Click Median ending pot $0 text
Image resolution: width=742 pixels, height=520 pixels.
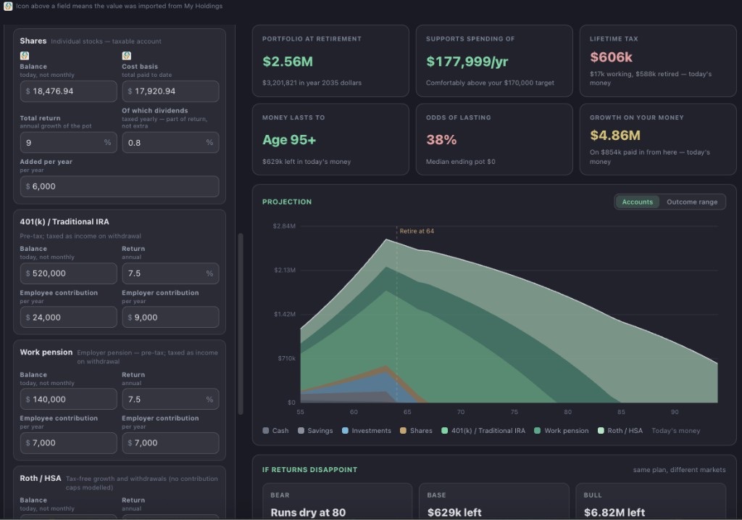pos(460,162)
